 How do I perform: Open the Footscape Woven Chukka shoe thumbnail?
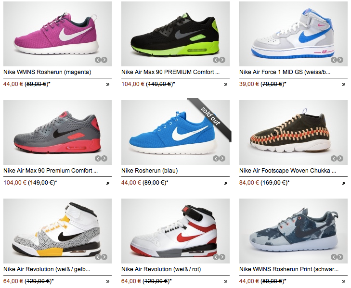[294, 132]
